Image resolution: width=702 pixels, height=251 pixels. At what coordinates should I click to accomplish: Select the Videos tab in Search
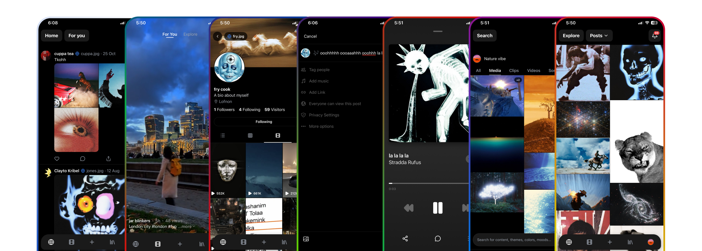(x=534, y=70)
